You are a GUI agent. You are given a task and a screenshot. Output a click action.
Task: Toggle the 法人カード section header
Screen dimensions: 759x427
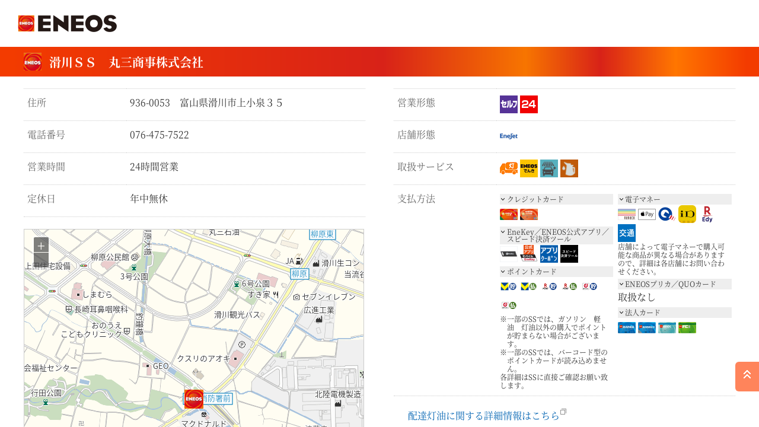tap(674, 313)
